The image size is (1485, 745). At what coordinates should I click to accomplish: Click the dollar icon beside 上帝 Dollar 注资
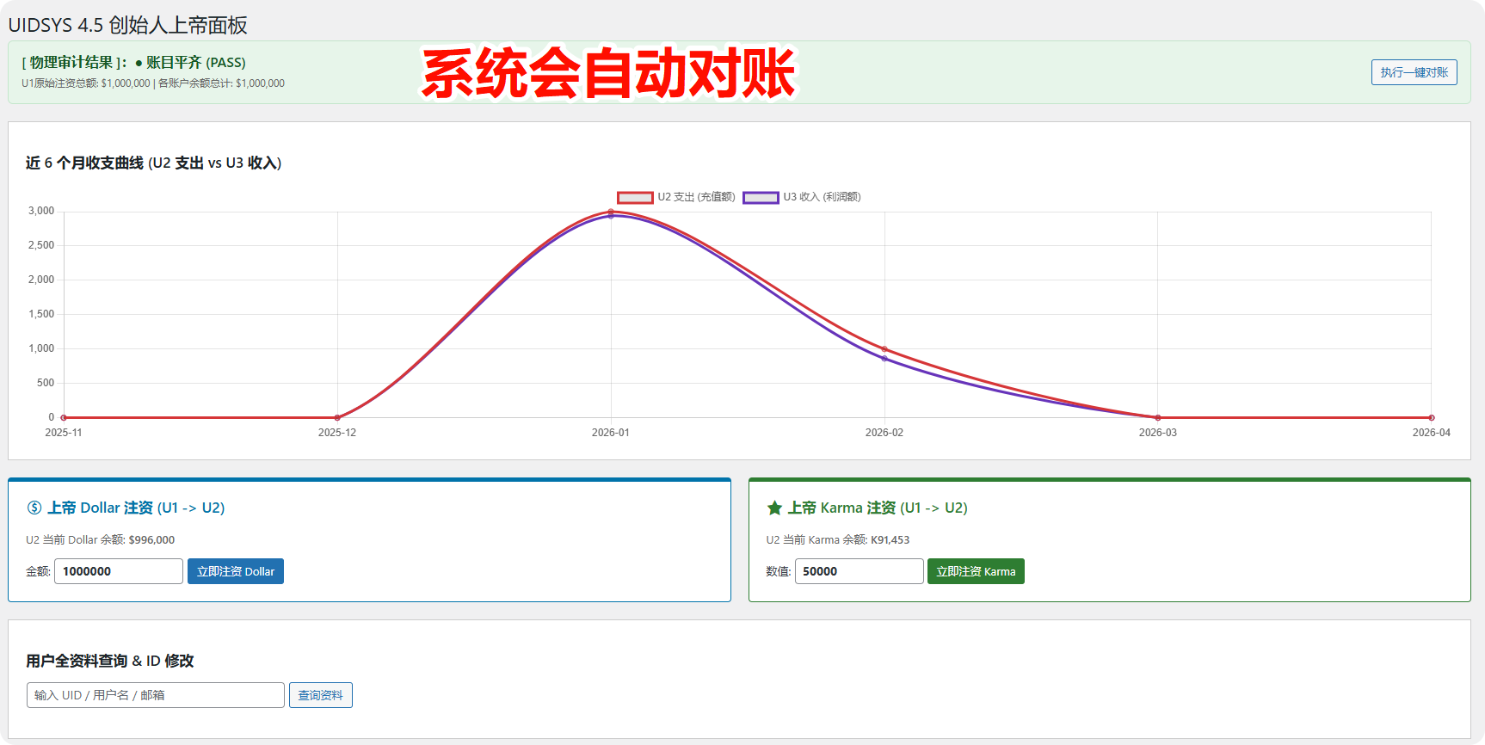34,508
